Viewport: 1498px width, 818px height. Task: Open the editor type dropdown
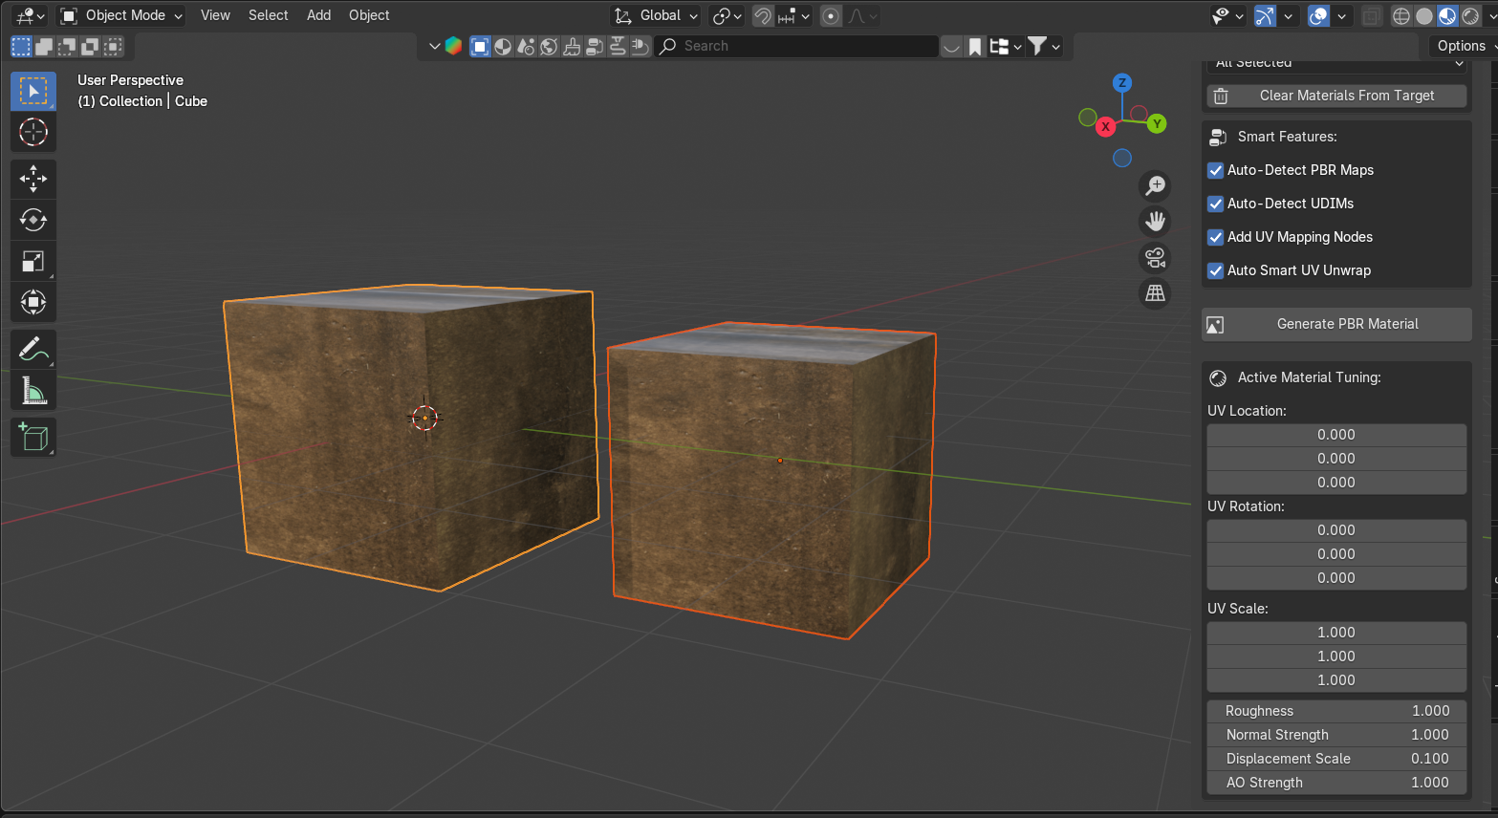tap(31, 15)
